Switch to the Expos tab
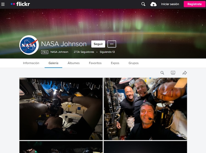Screen dimensions: 206x153 (115, 63)
